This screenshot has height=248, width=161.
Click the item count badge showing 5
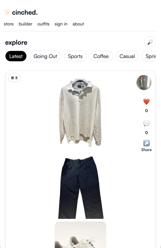(14, 78)
